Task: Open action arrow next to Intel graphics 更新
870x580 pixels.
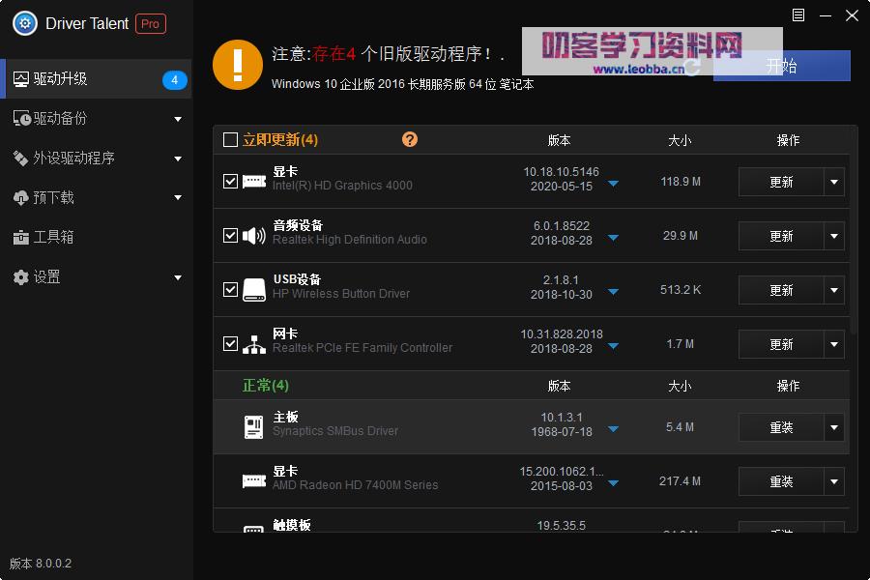Action: (x=834, y=182)
